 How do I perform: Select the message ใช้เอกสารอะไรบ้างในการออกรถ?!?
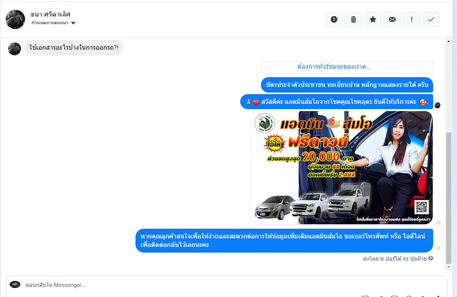[x=74, y=48]
